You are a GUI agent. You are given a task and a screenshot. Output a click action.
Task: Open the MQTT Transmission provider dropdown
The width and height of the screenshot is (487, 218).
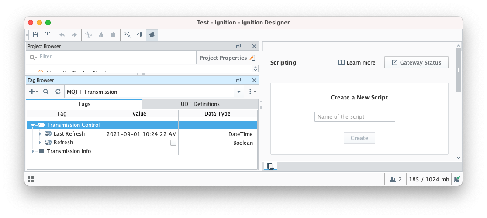point(239,92)
